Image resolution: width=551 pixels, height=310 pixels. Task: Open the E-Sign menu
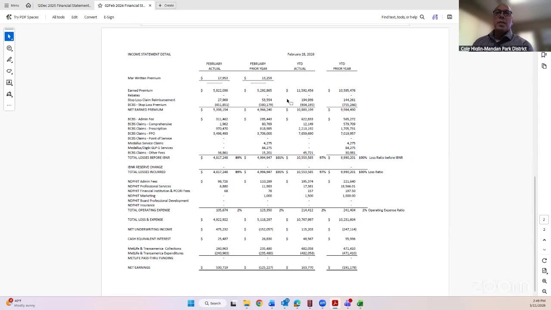coord(109,17)
